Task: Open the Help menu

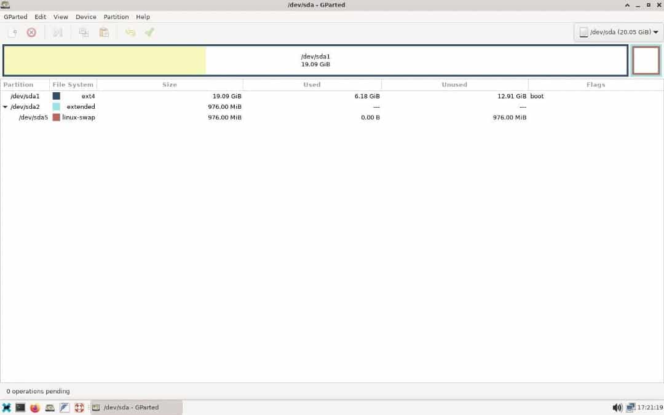Action: click(143, 17)
